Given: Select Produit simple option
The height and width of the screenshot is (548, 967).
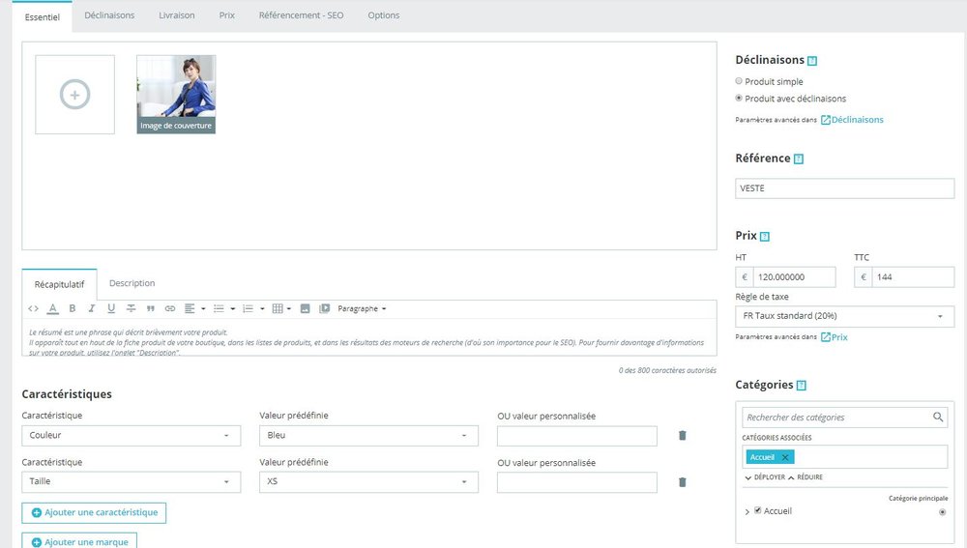Looking at the screenshot, I should pos(739,81).
